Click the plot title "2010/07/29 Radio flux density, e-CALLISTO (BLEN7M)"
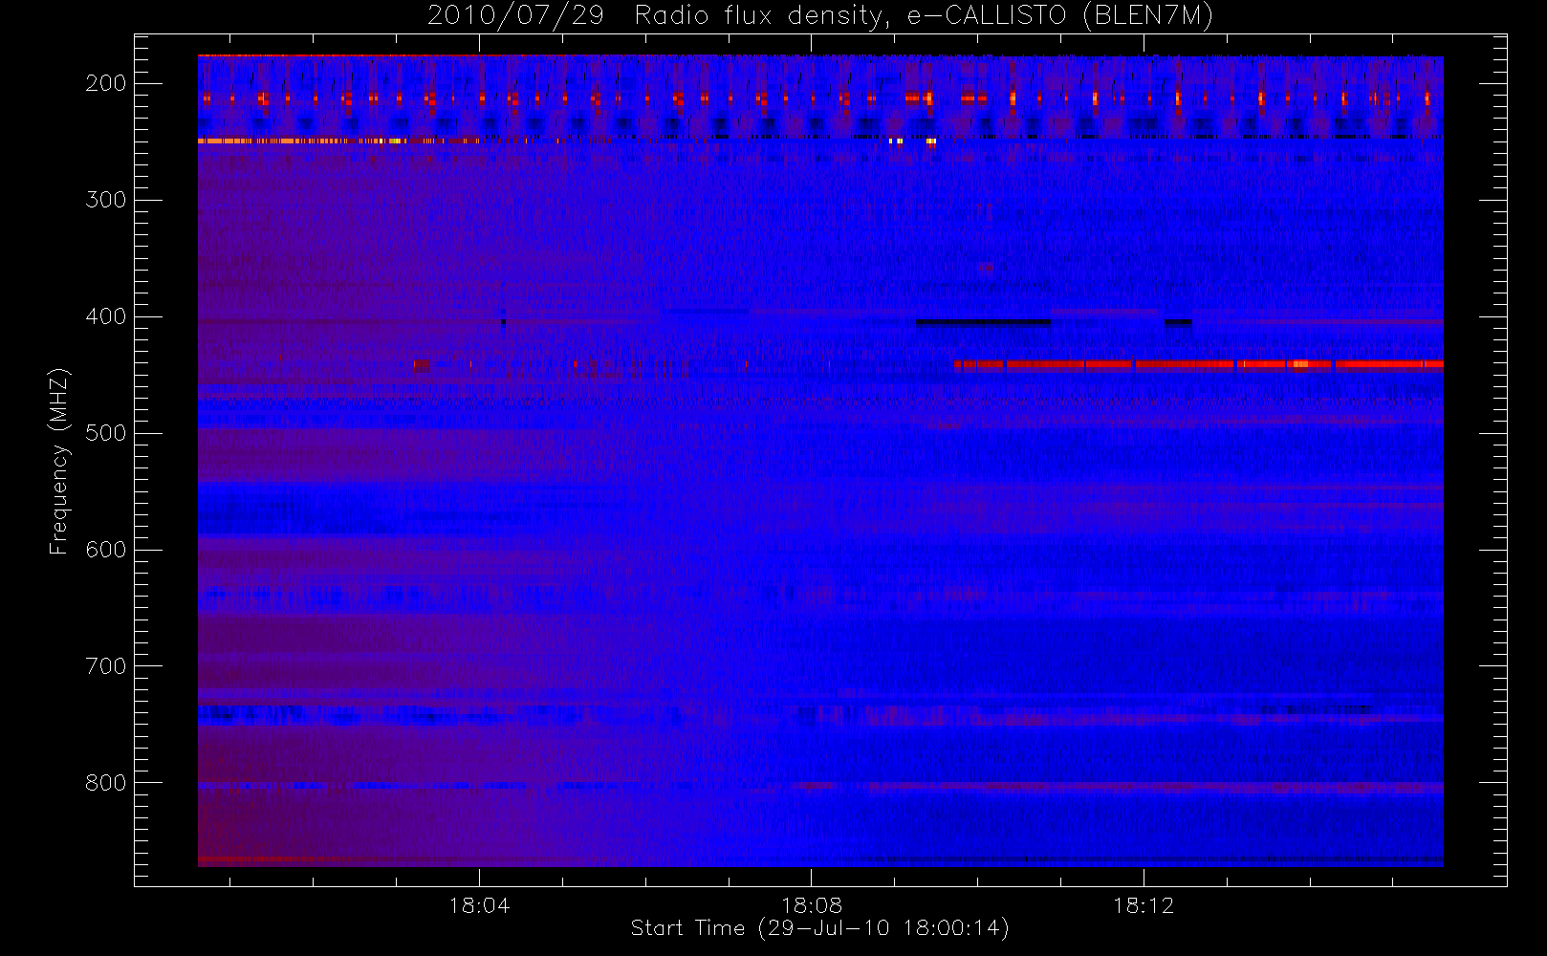This screenshot has width=1547, height=956. click(x=820, y=16)
